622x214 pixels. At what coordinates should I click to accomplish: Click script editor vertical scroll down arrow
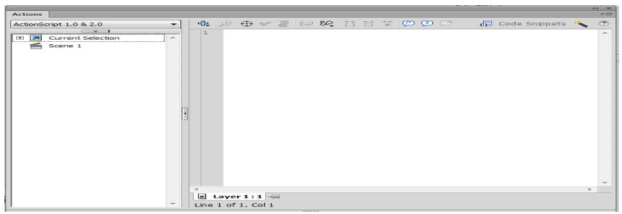(x=605, y=183)
